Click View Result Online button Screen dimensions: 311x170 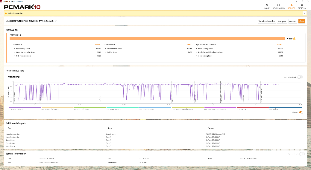click(x=267, y=21)
